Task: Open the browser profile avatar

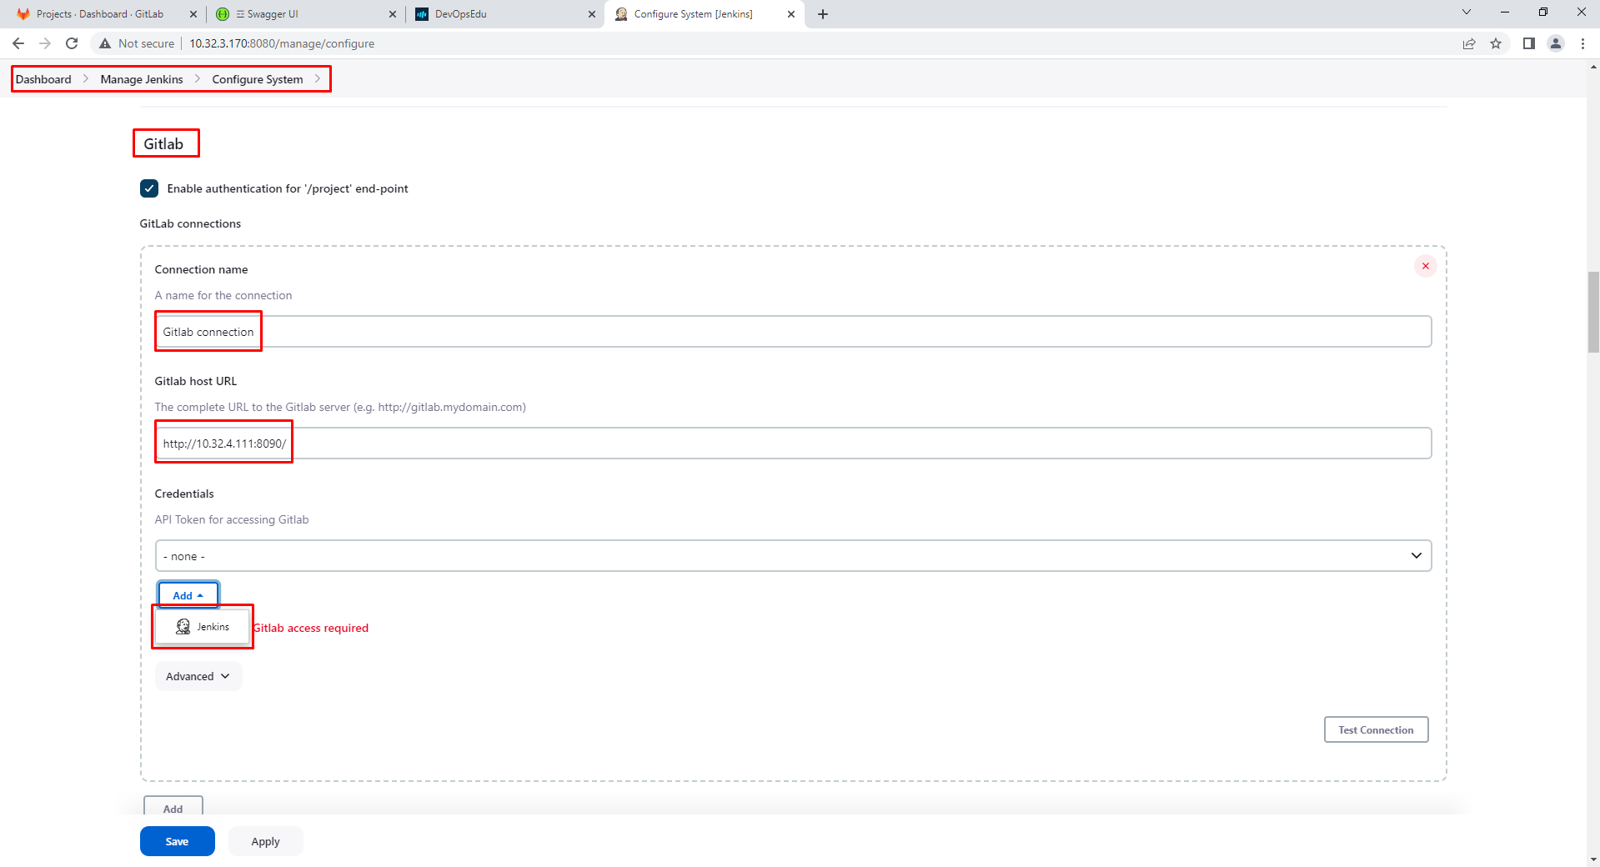Action: pyautogui.click(x=1556, y=43)
